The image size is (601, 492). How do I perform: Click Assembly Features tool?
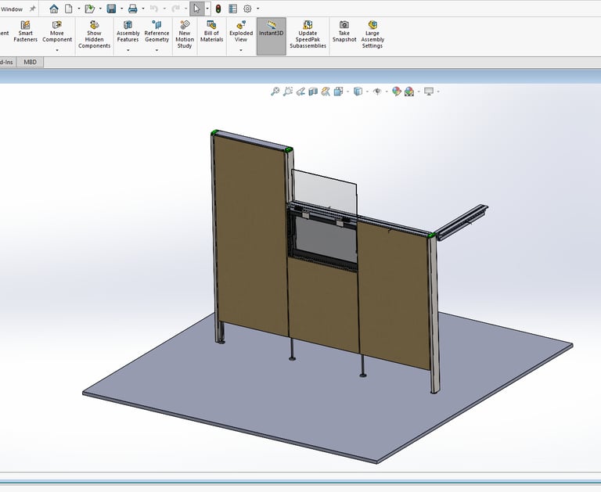[x=128, y=32]
